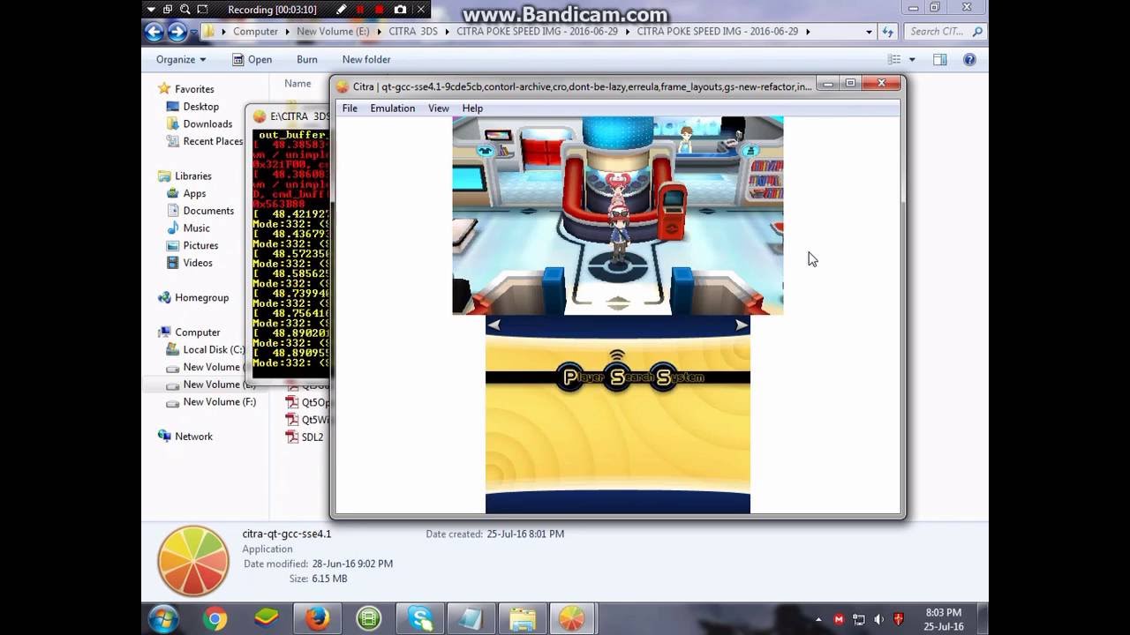Open the recent pages dropdown beside Forward
Image resolution: width=1130 pixels, height=635 pixels.
click(x=193, y=33)
